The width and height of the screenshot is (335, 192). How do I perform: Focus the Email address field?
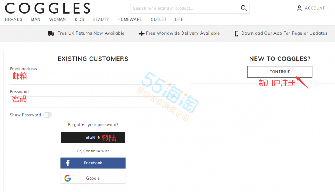pyautogui.click(x=93, y=79)
